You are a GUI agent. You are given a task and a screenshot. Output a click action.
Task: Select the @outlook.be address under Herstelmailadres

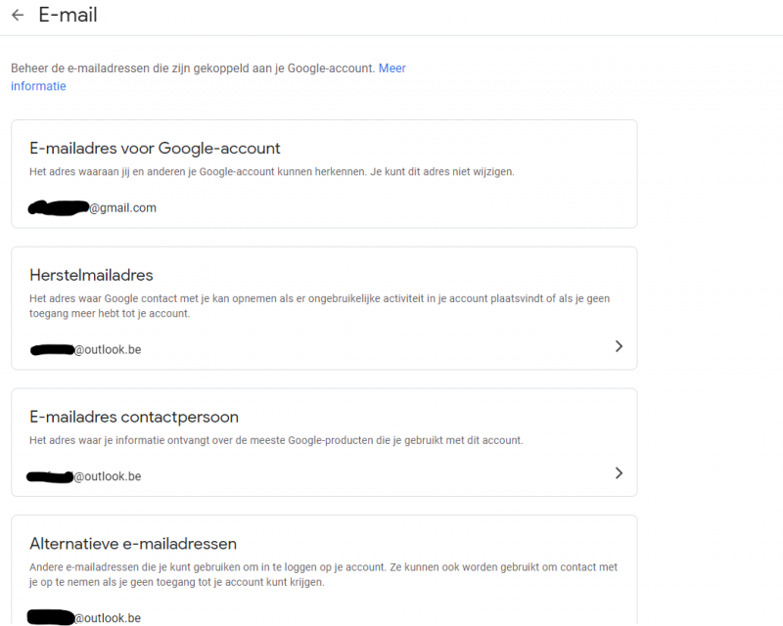[x=108, y=349]
